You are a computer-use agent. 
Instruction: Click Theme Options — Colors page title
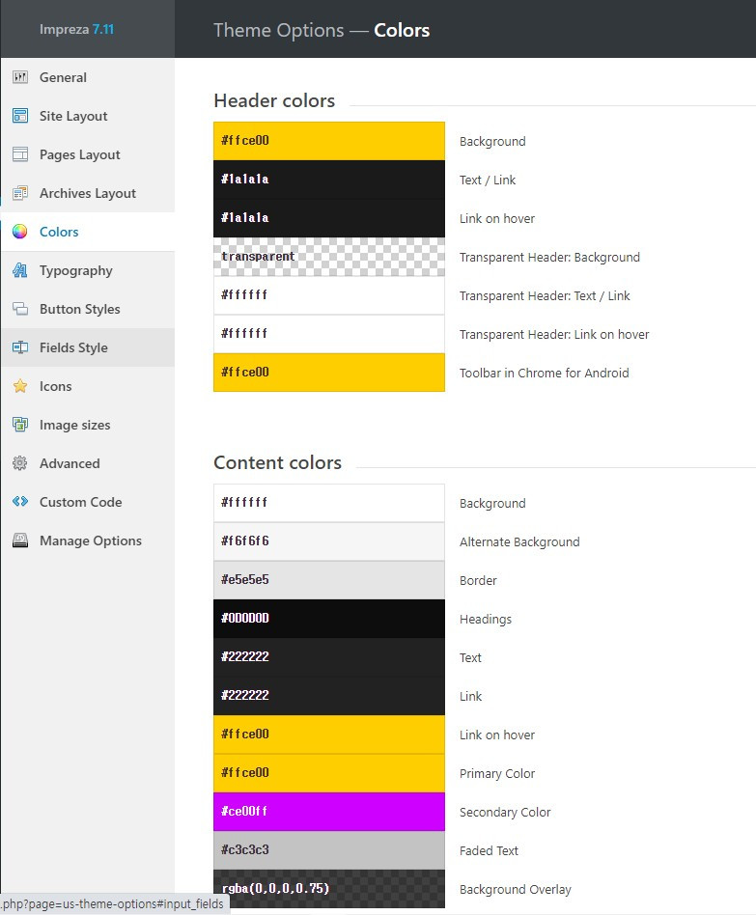(x=322, y=30)
